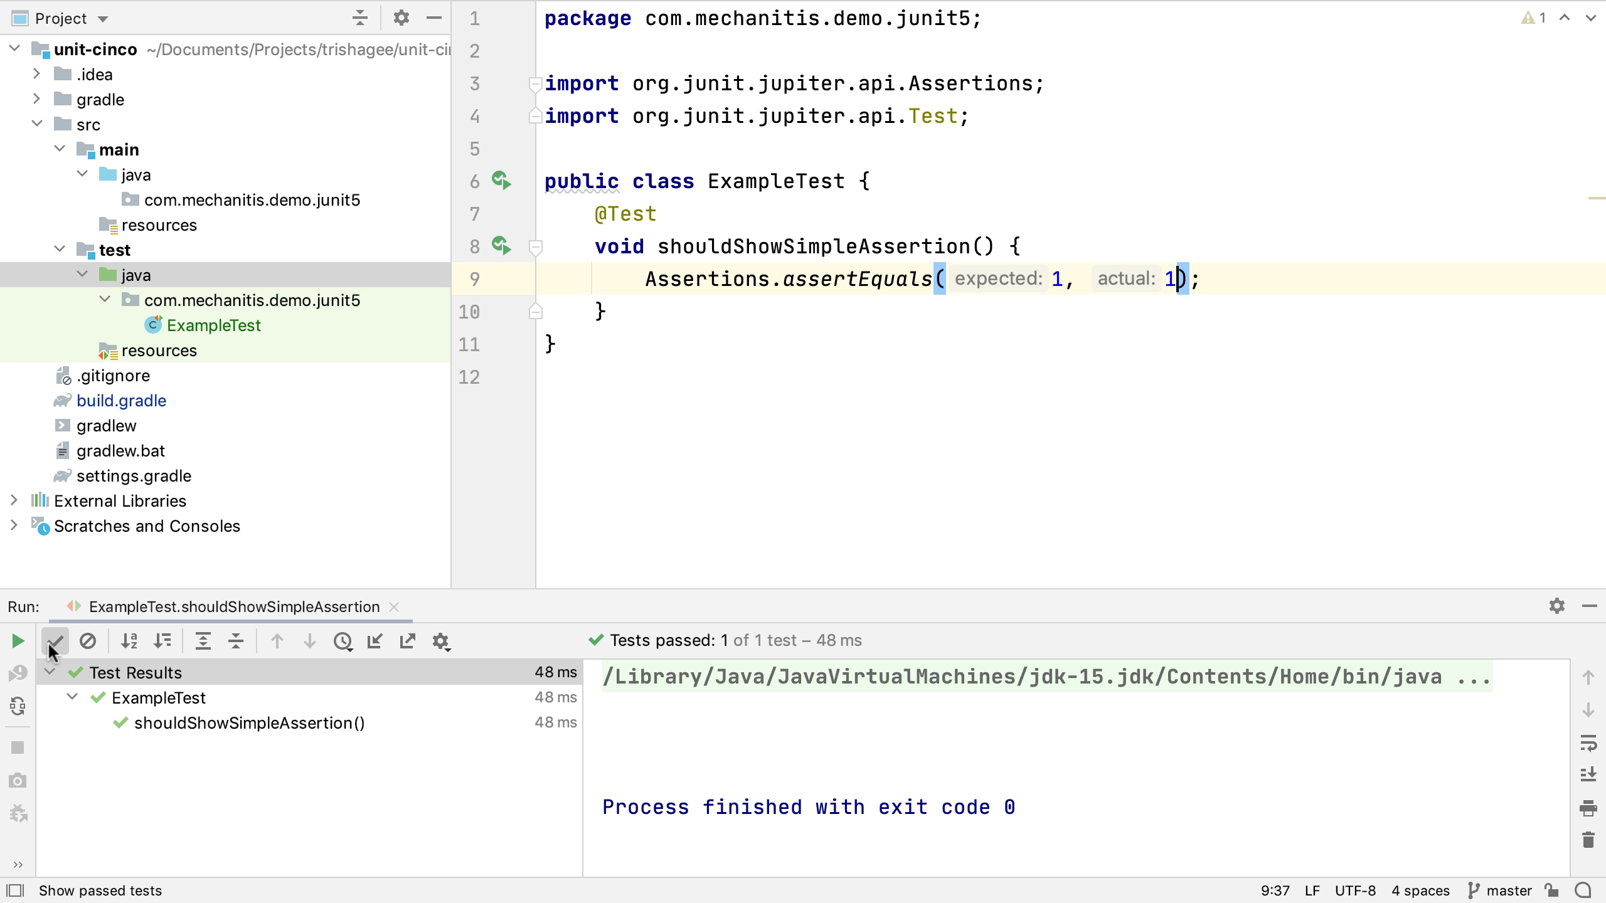Open test history clock icon

tap(343, 641)
